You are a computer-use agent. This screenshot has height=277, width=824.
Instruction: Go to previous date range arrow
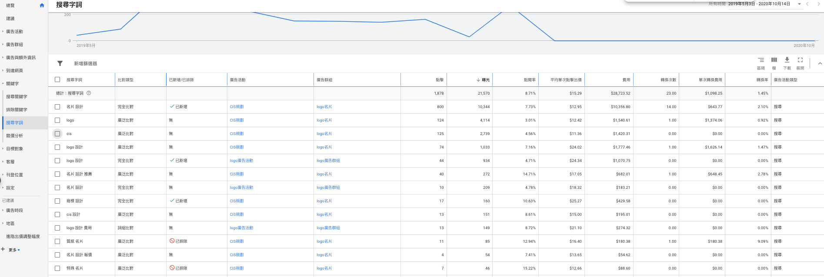[807, 4]
